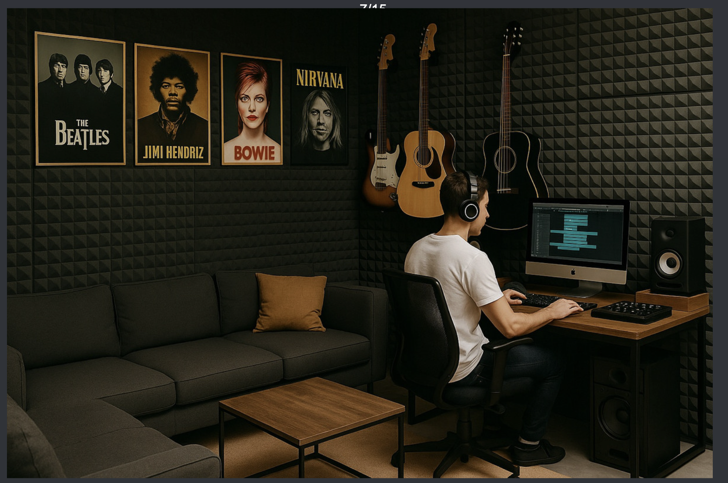Click the slide counter at the top

click(x=373, y=6)
